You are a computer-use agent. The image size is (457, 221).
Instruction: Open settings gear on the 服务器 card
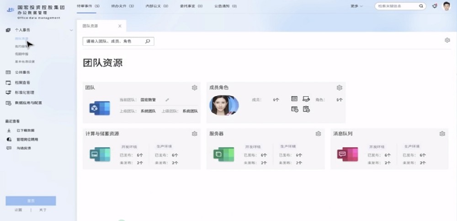(318, 134)
